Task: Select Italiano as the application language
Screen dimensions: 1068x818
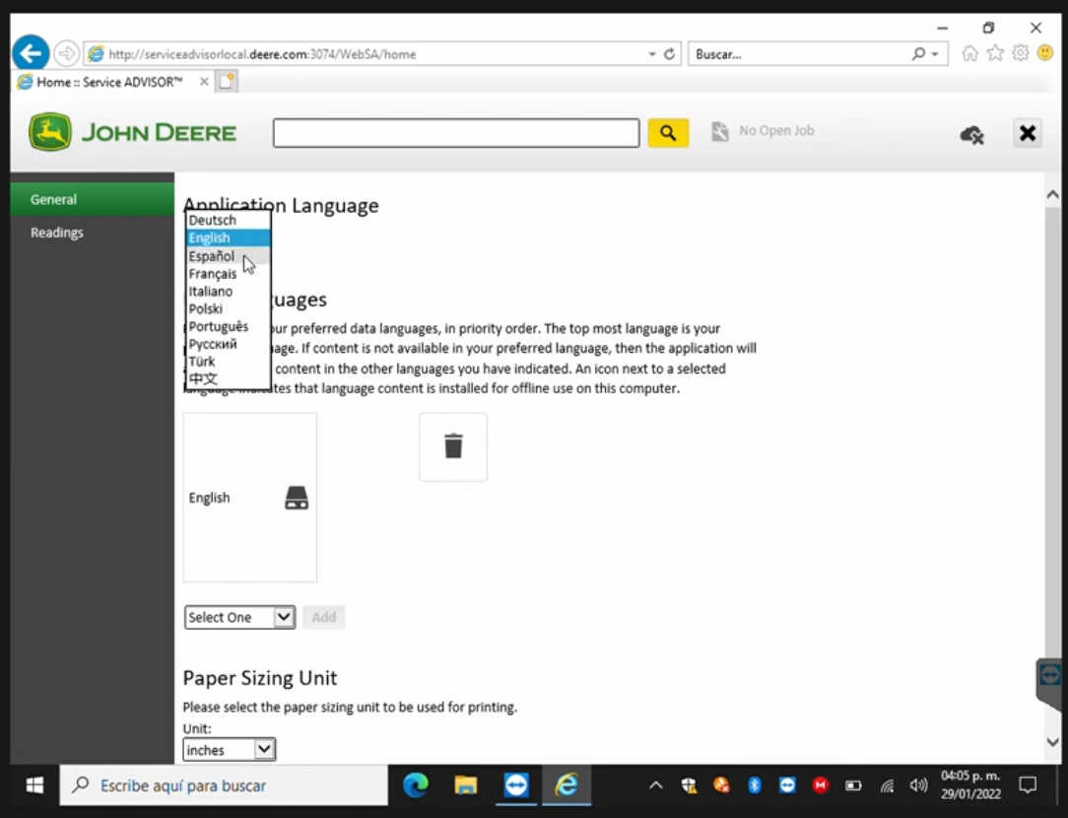Action: pos(211,291)
